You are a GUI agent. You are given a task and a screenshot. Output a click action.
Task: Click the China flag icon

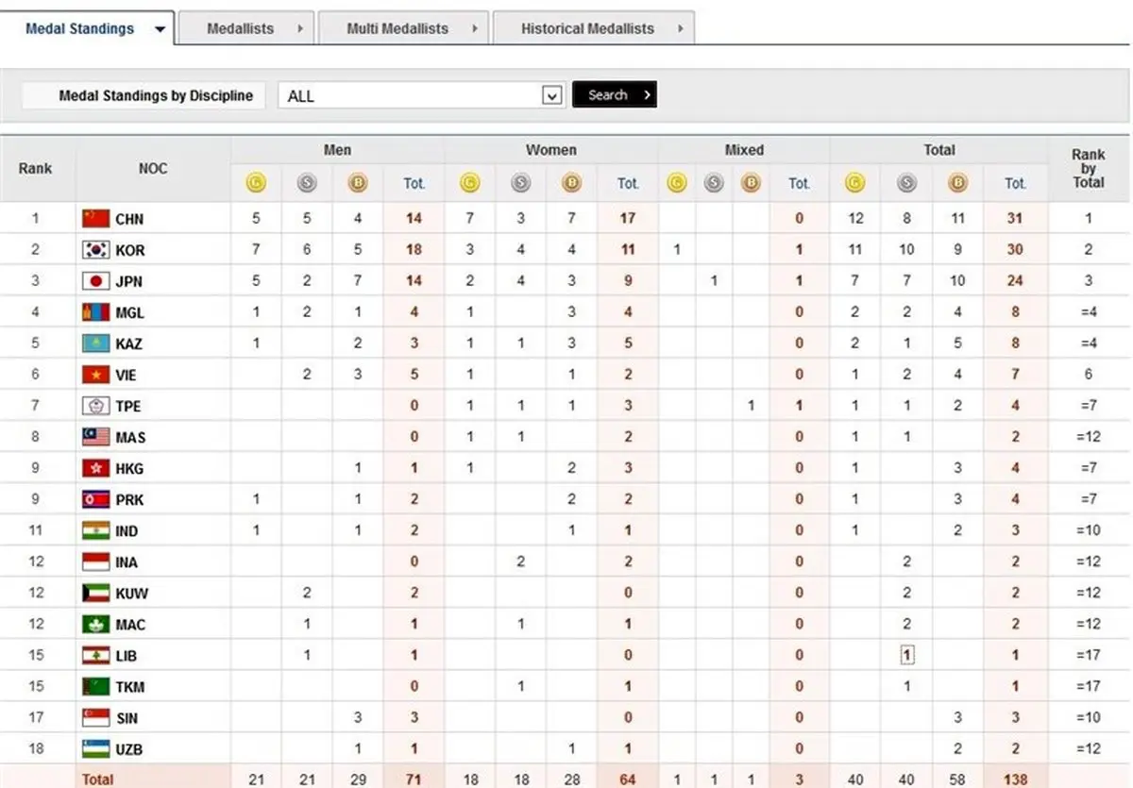(96, 219)
